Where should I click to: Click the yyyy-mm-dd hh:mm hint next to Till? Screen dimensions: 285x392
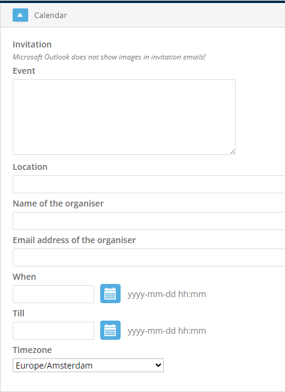[167, 331]
